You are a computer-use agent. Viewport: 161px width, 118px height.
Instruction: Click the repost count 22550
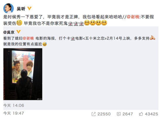[104, 114]
